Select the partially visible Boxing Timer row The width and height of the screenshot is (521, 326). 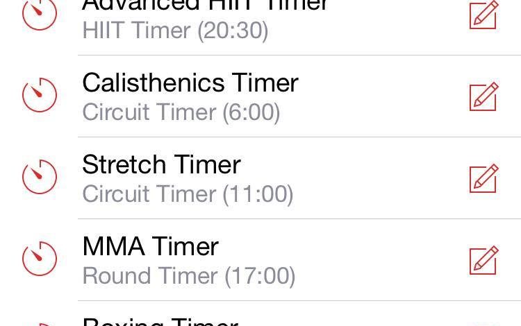click(x=260, y=314)
